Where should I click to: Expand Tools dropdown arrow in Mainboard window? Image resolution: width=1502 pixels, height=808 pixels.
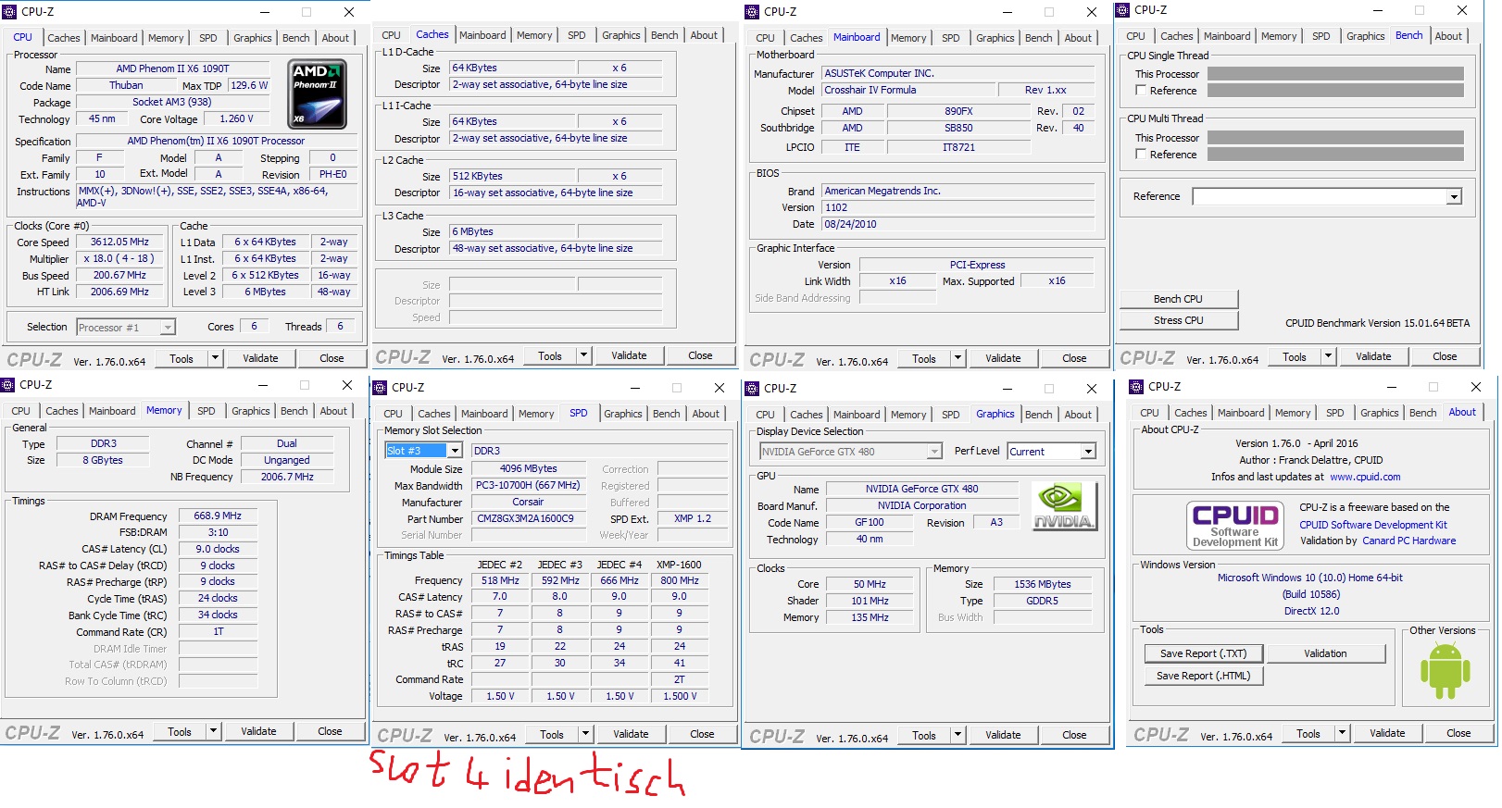point(958,358)
